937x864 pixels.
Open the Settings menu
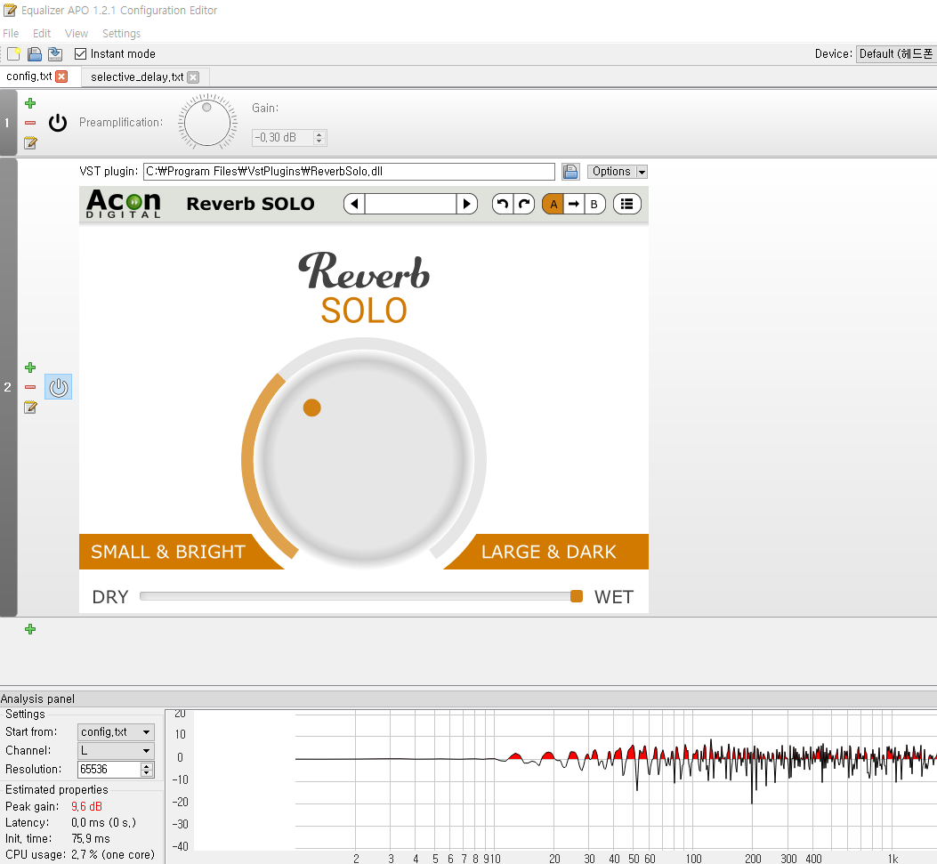[x=121, y=34]
